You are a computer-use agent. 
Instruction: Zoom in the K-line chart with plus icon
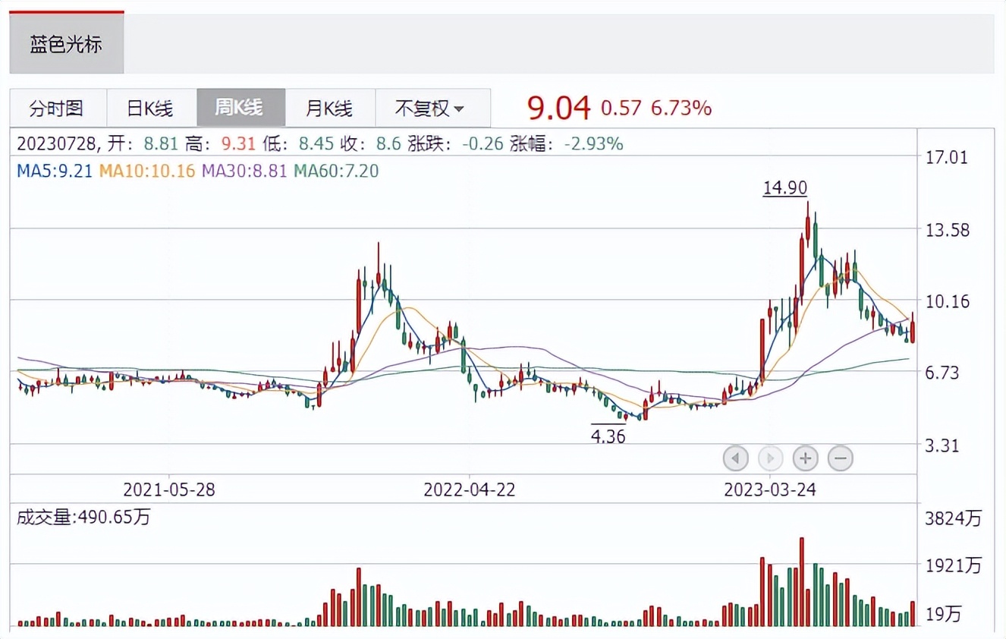point(805,458)
